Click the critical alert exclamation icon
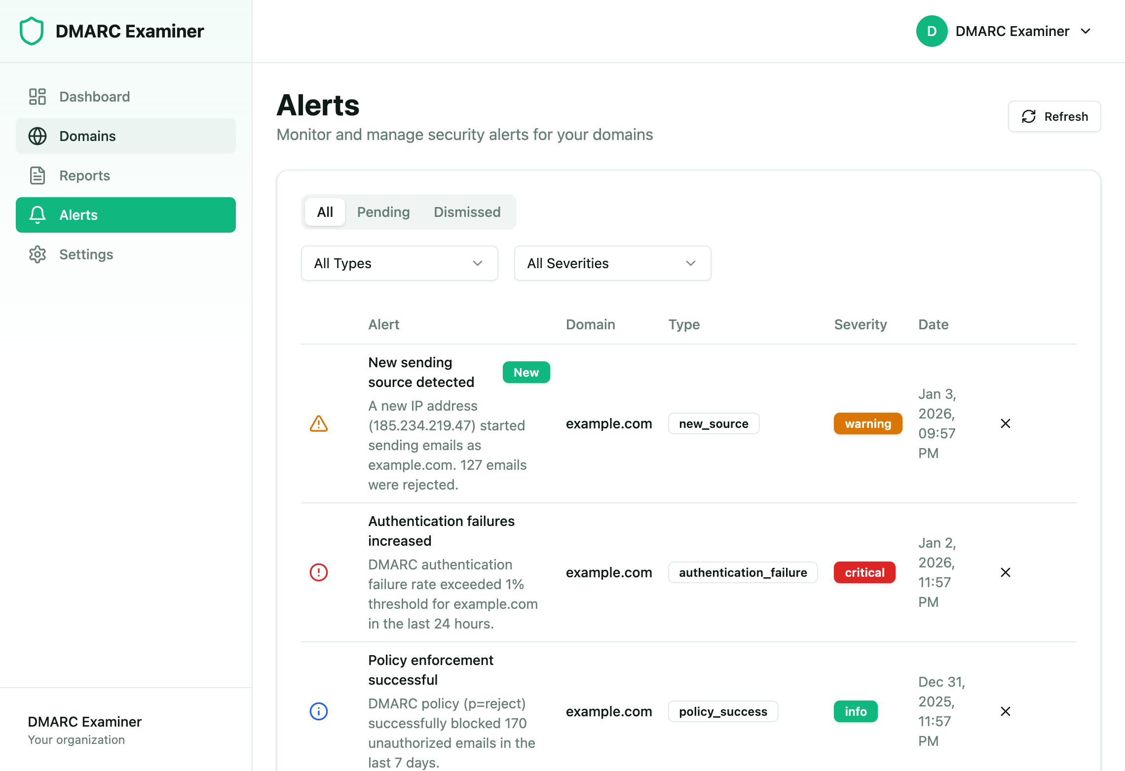 pyautogui.click(x=319, y=572)
